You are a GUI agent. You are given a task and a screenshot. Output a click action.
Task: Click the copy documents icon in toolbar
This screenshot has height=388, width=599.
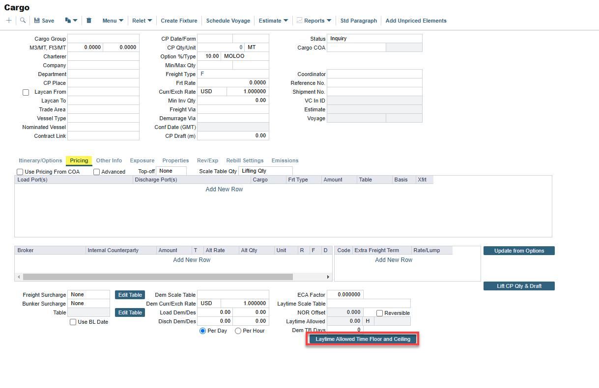click(x=68, y=21)
